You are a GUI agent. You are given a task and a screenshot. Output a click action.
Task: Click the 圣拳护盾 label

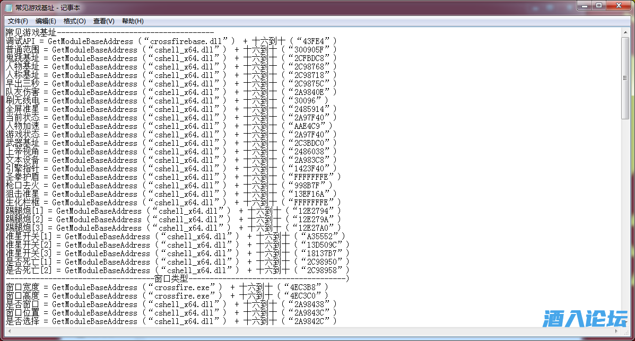[x=23, y=177]
